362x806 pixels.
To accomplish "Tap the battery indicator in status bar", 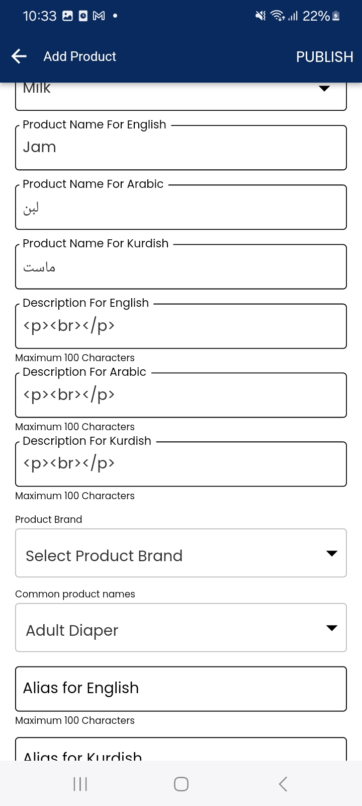I will click(336, 16).
